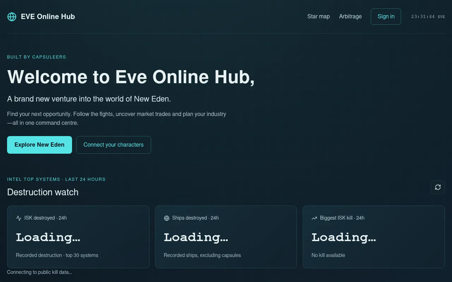Click the globe logo icon in header
This screenshot has height=282, width=452.
pos(12,17)
